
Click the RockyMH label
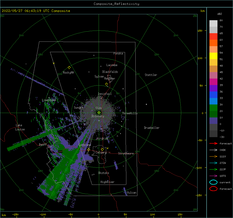(x=69, y=73)
